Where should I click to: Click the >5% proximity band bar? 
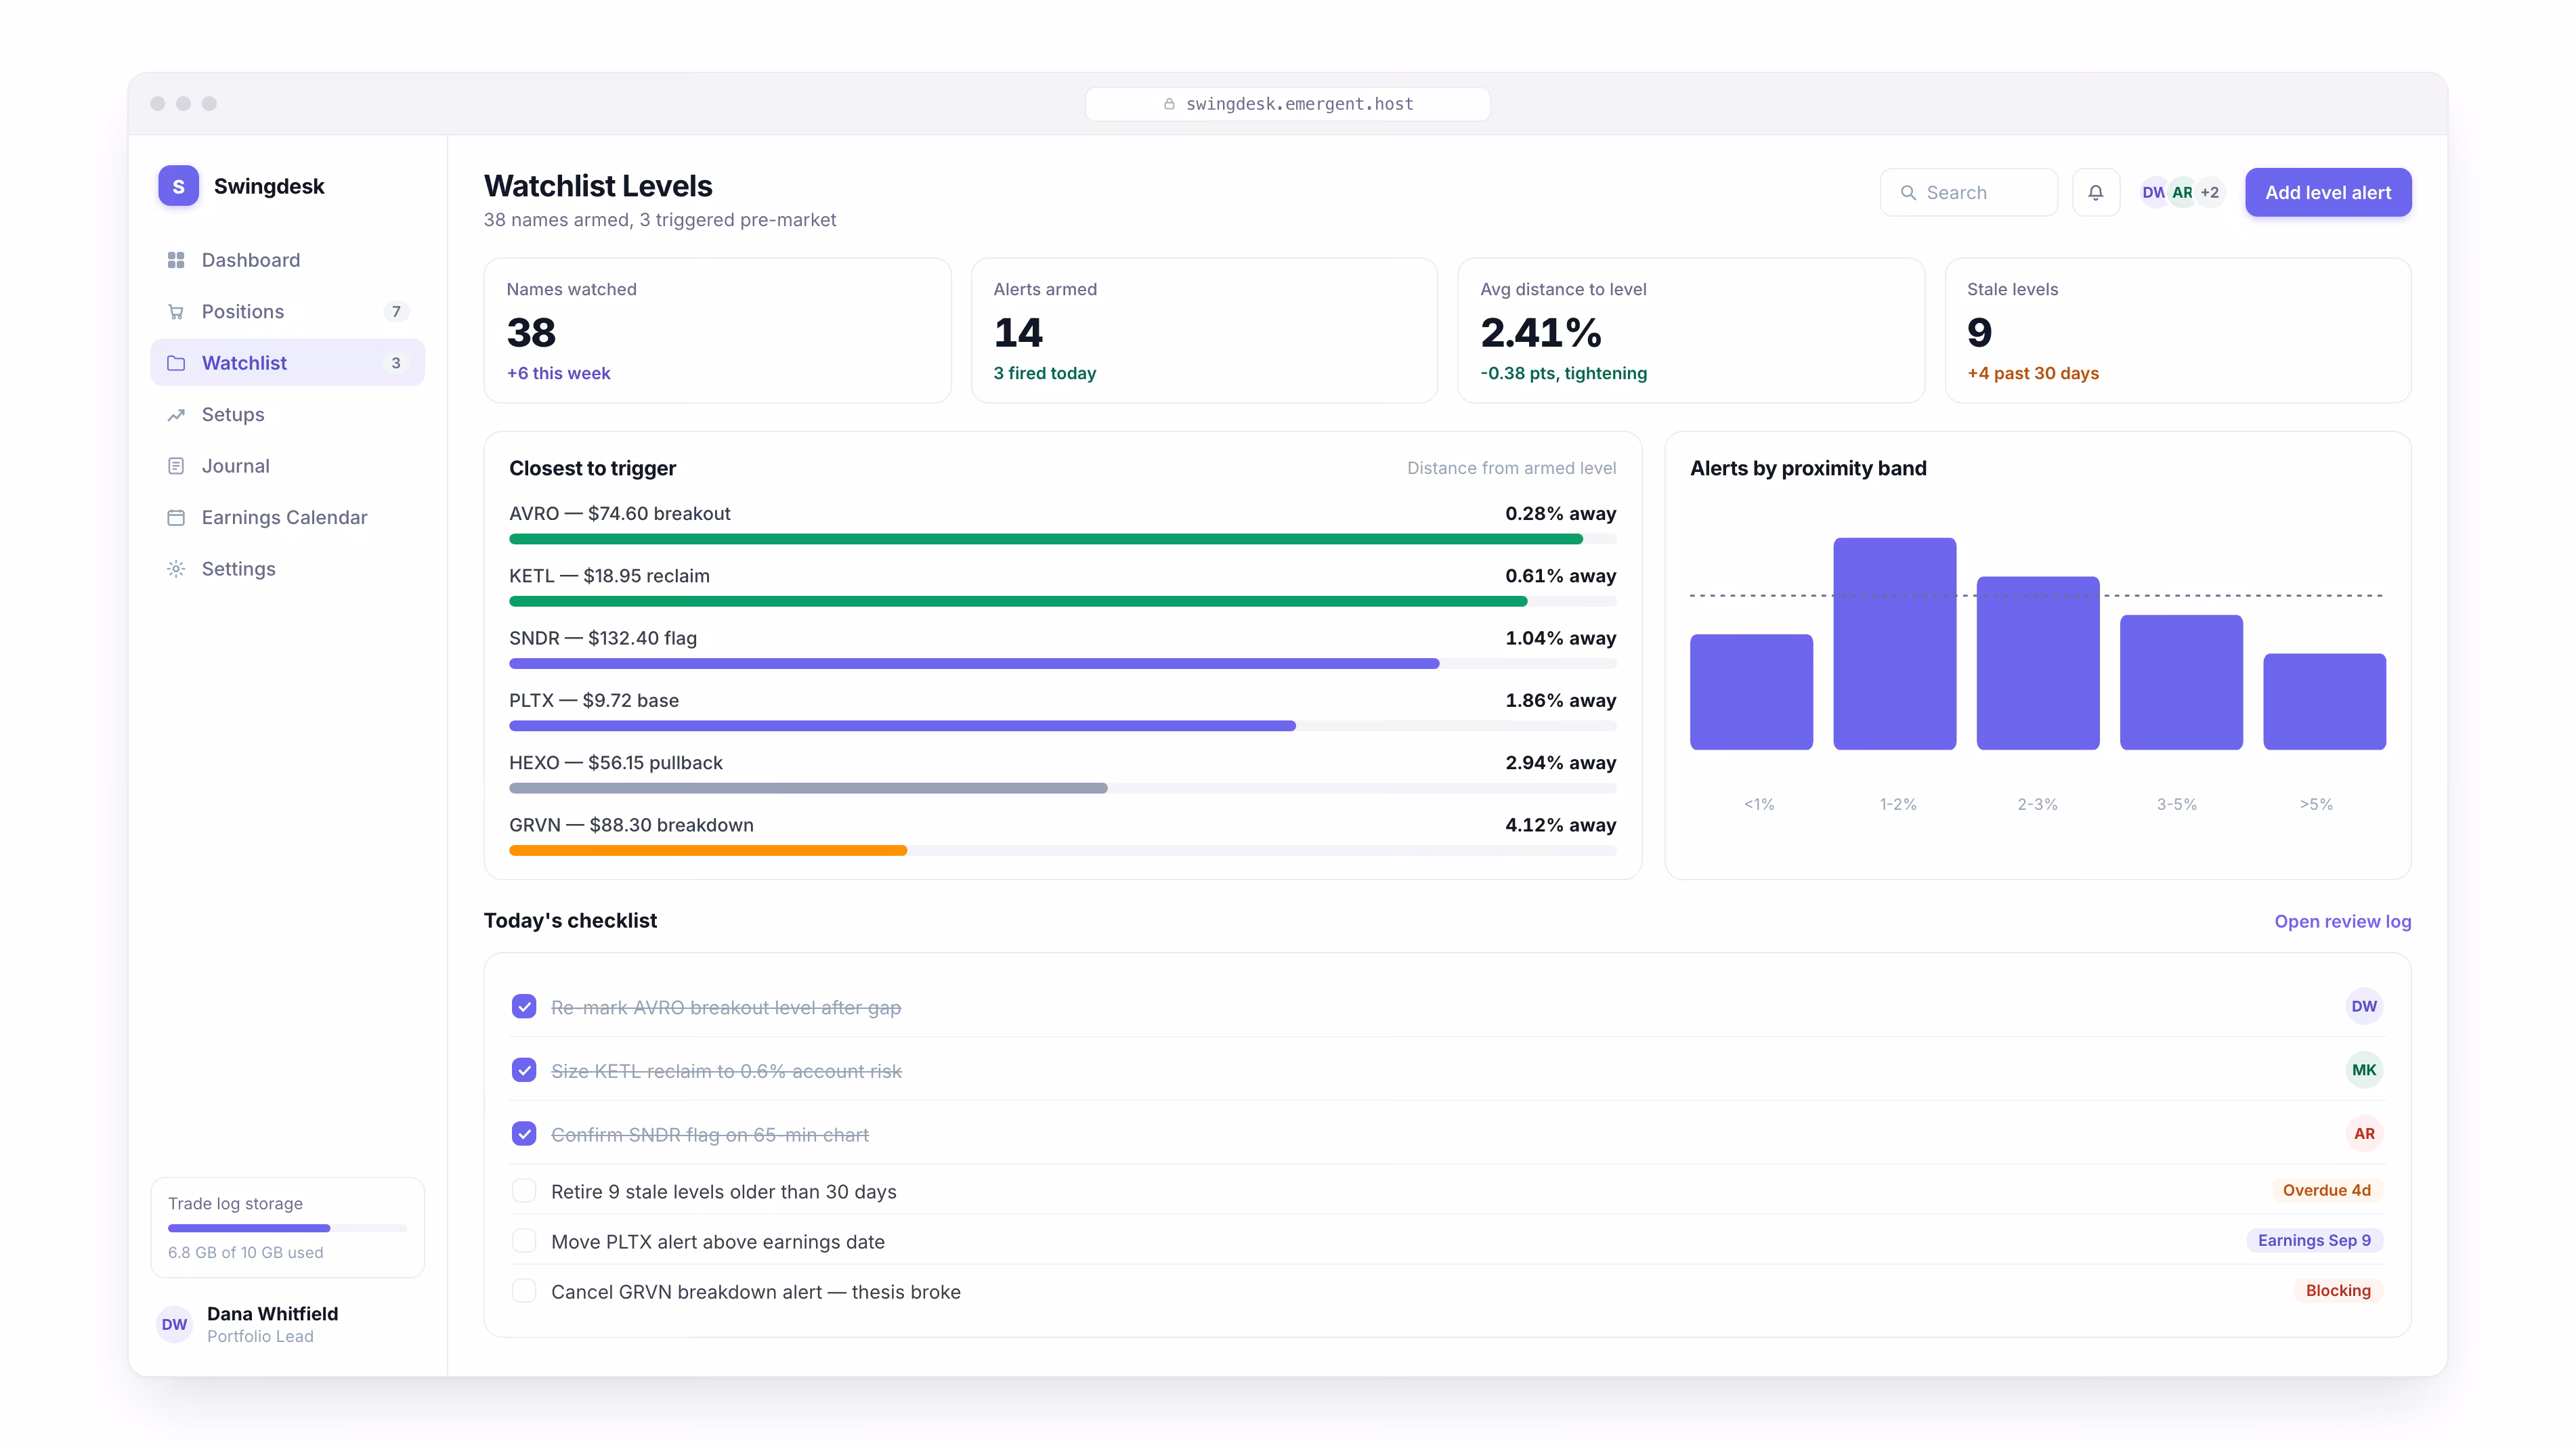pos(2324,702)
